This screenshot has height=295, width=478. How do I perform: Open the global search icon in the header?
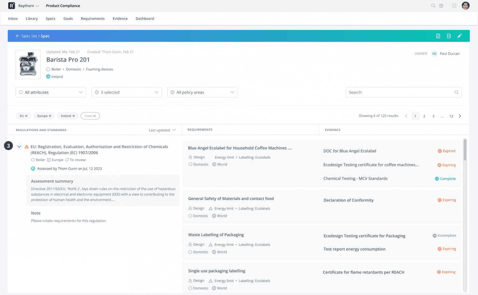433,5
